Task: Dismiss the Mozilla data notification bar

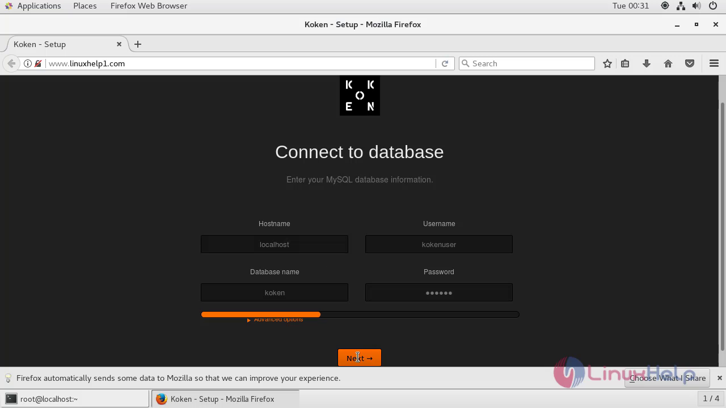Action: point(719,378)
